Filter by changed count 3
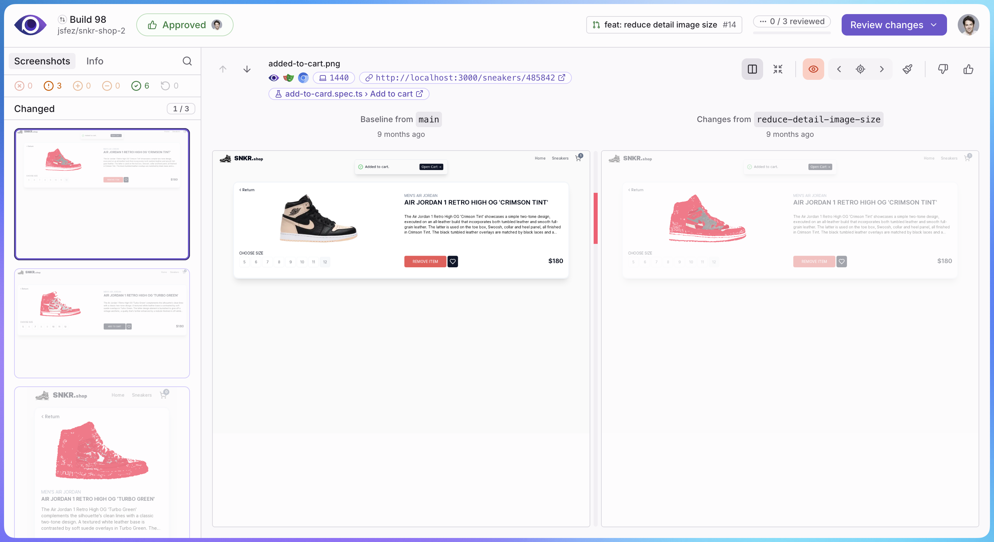Viewport: 994px width, 542px height. pos(53,86)
